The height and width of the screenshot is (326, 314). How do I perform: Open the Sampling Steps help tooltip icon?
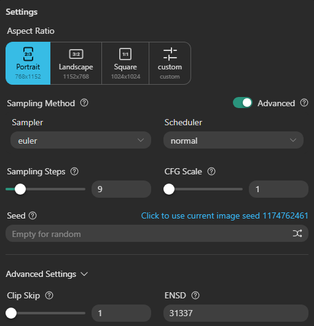coord(74,171)
